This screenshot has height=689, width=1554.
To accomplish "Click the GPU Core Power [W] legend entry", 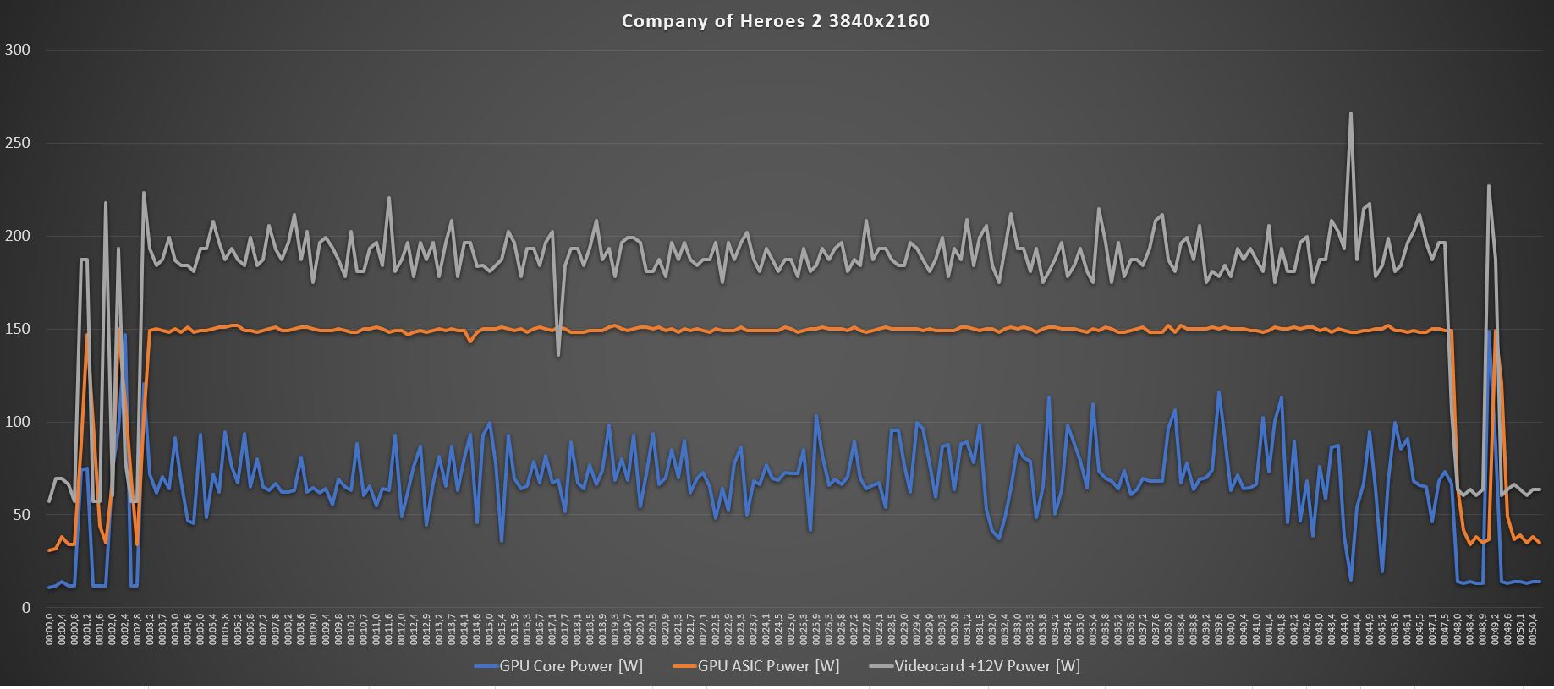I will point(558,666).
